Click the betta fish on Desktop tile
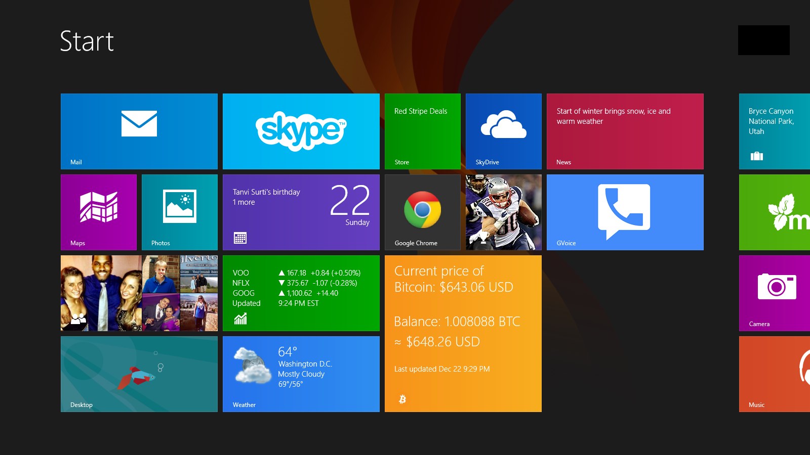Image resolution: width=810 pixels, height=455 pixels. [136, 378]
